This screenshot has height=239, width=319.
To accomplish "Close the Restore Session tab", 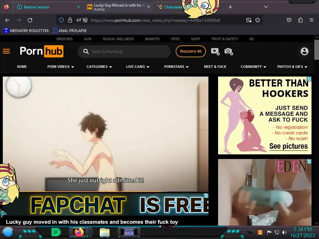I will 79,7.
